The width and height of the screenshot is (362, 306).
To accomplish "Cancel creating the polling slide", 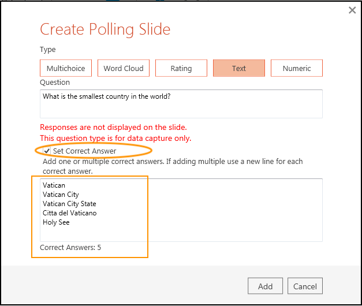I will tap(305, 286).
